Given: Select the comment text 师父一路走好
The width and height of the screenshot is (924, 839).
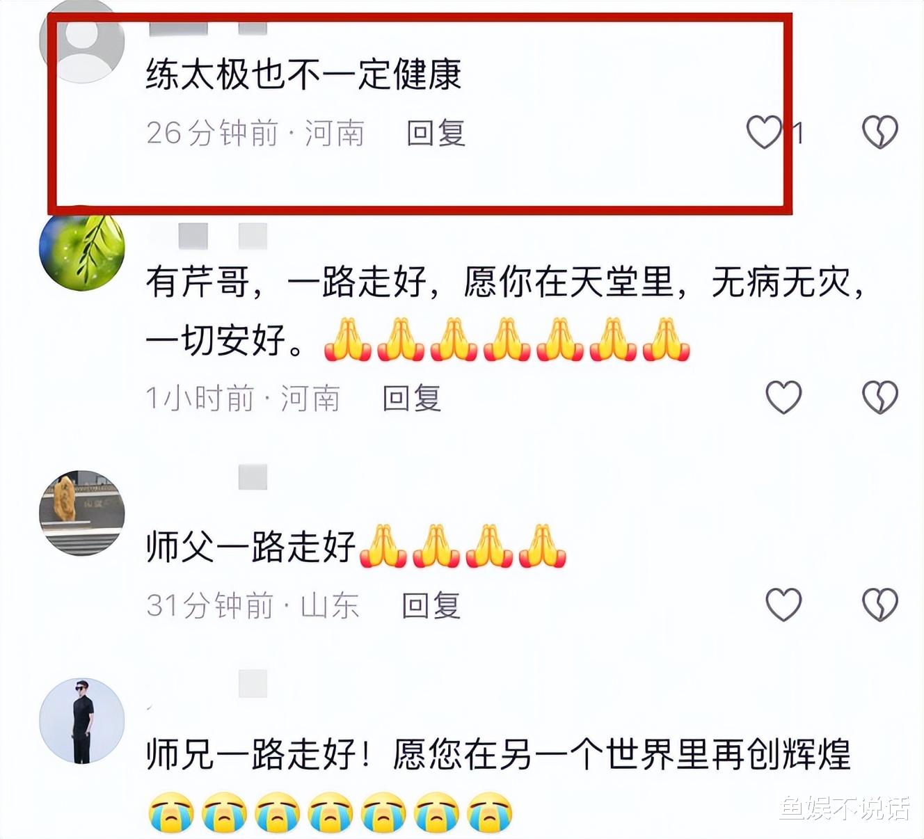Looking at the screenshot, I should 250,545.
